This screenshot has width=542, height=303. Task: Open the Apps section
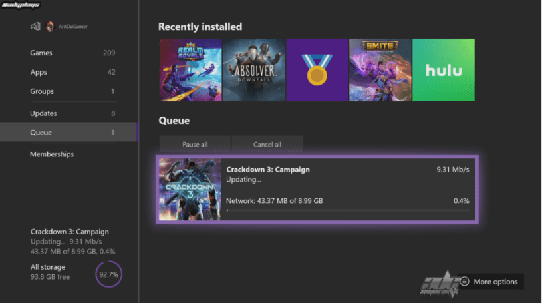pos(39,72)
